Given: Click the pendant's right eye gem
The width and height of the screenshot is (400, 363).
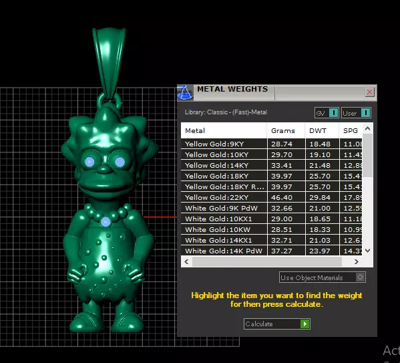Looking at the screenshot, I should point(120,162).
